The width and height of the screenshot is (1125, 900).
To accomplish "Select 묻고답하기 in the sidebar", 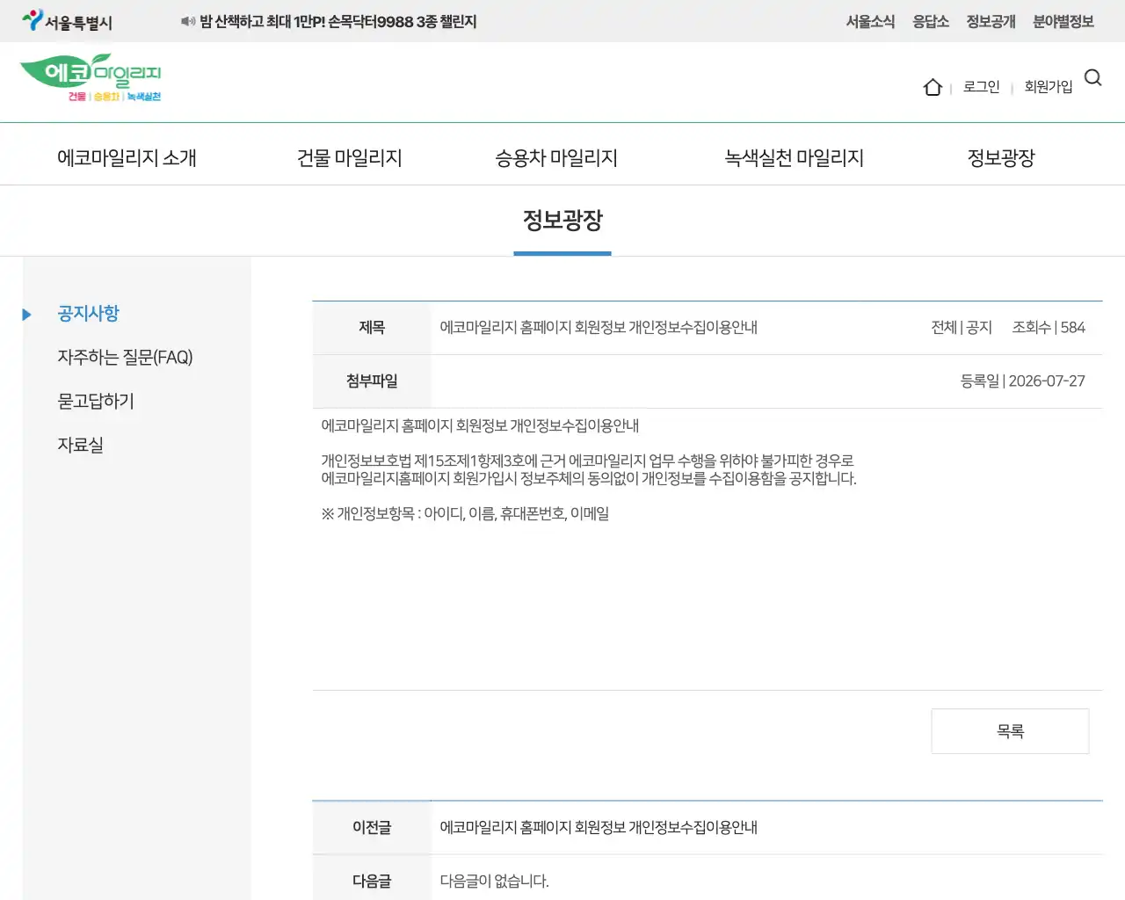I will click(96, 401).
